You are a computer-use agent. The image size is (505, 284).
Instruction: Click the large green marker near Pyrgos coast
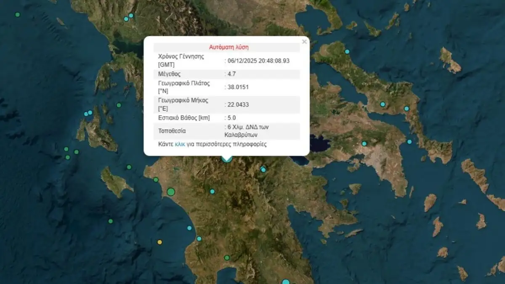point(170,191)
